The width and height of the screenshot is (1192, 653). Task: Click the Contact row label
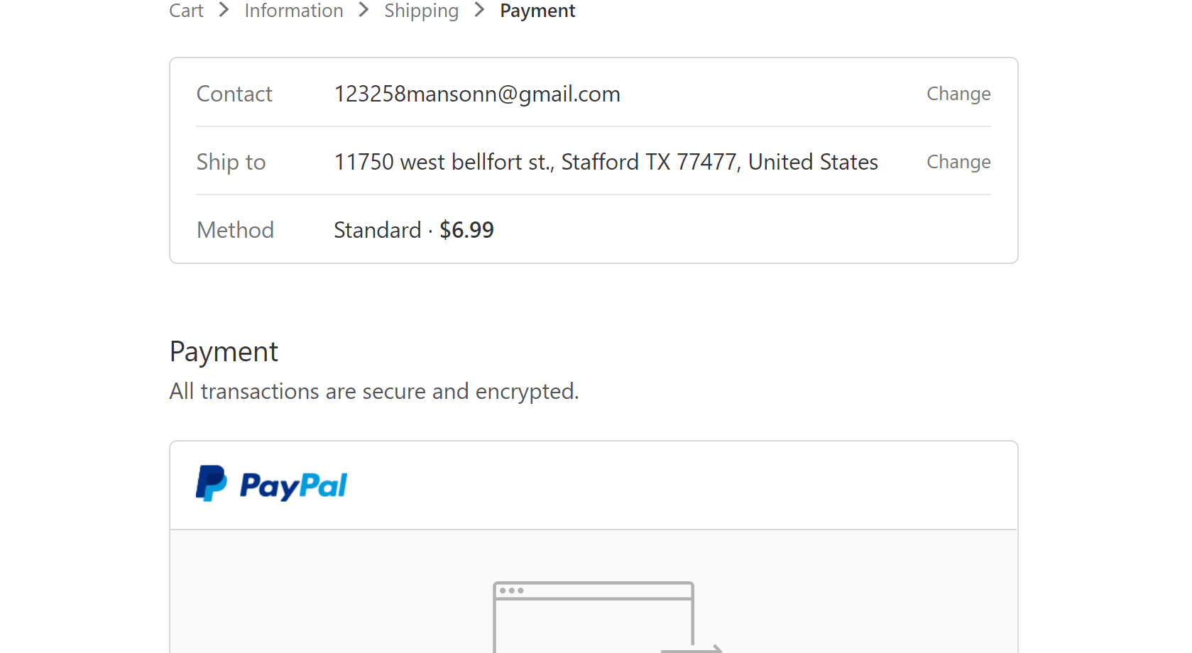[234, 94]
